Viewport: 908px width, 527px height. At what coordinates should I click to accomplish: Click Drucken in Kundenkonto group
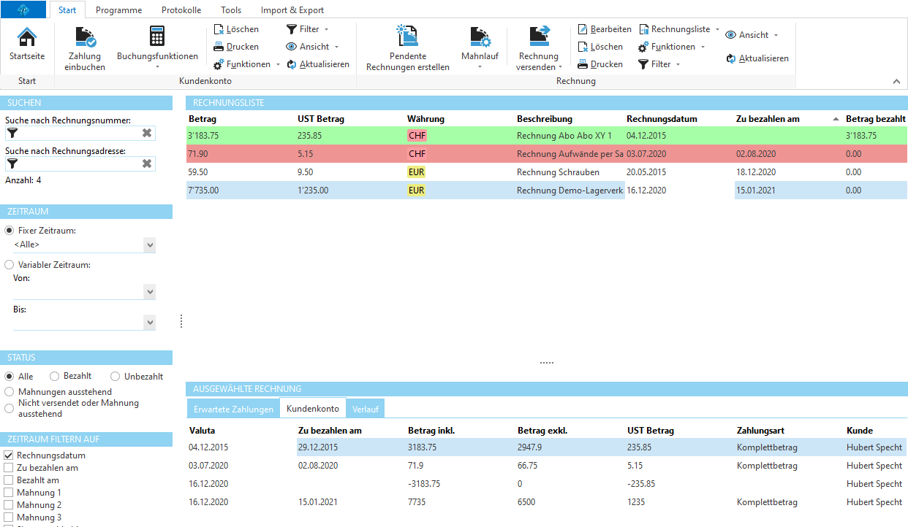click(235, 47)
